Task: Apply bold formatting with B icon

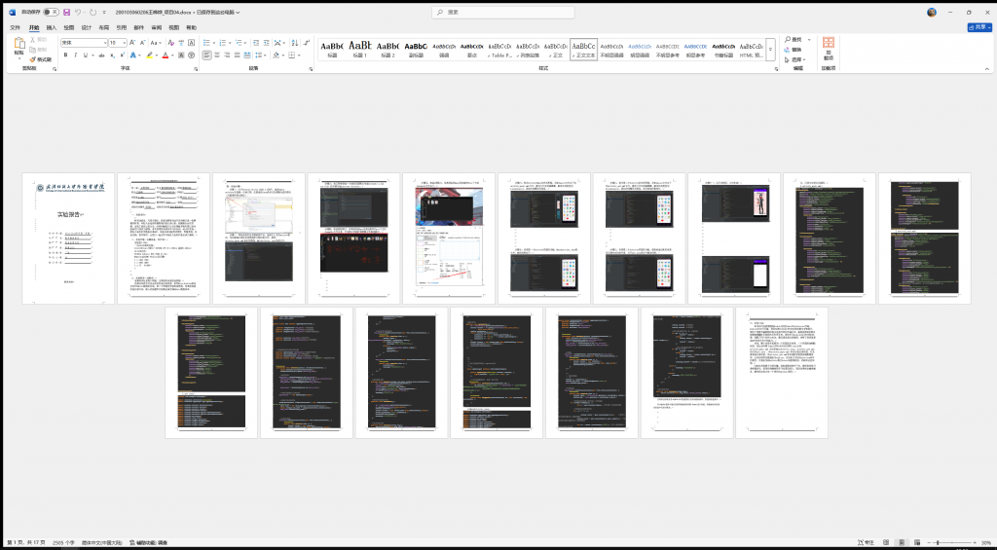Action: pyautogui.click(x=65, y=55)
